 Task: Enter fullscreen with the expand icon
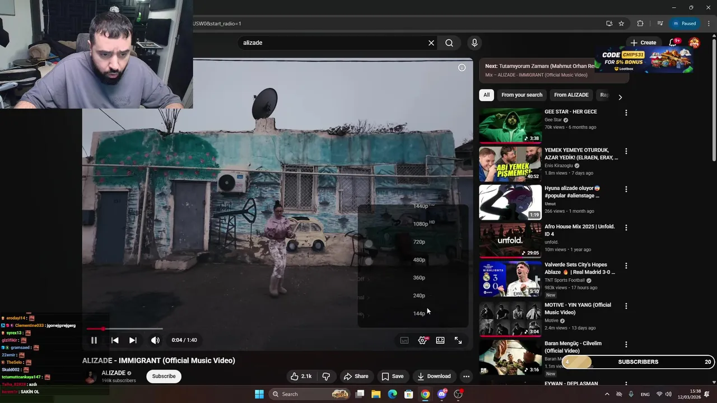coord(458,340)
